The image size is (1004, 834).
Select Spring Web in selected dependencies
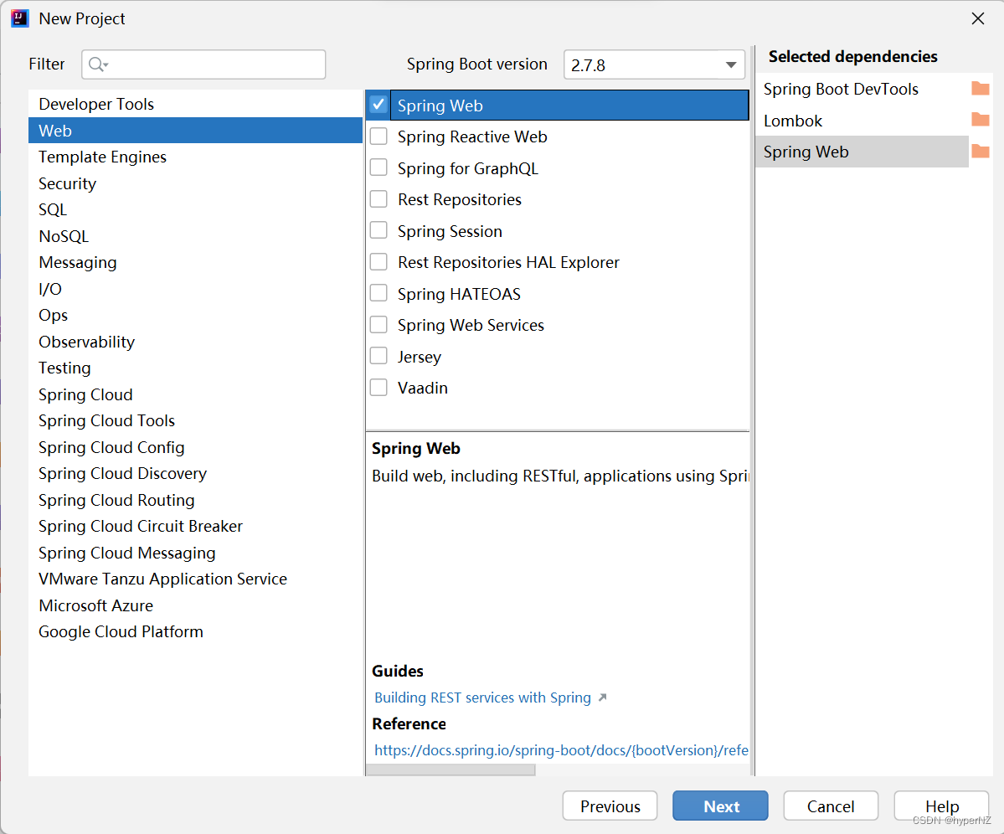coord(862,152)
